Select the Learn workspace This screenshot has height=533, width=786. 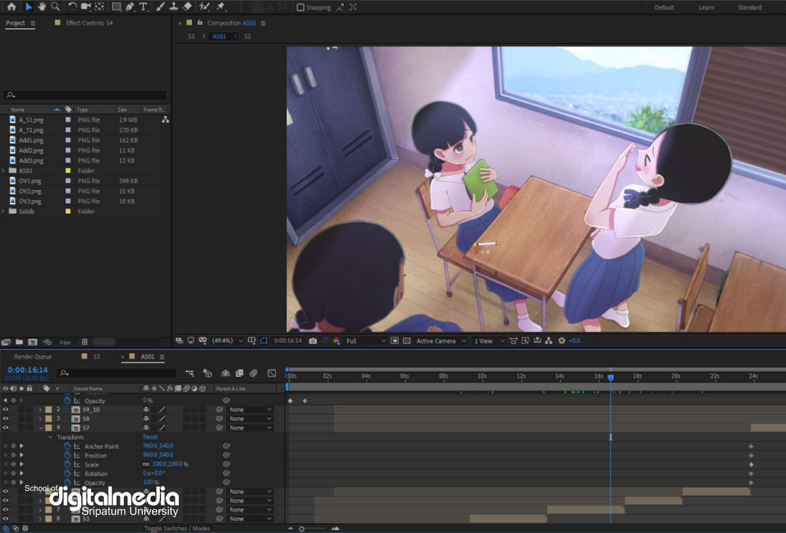pyautogui.click(x=706, y=7)
